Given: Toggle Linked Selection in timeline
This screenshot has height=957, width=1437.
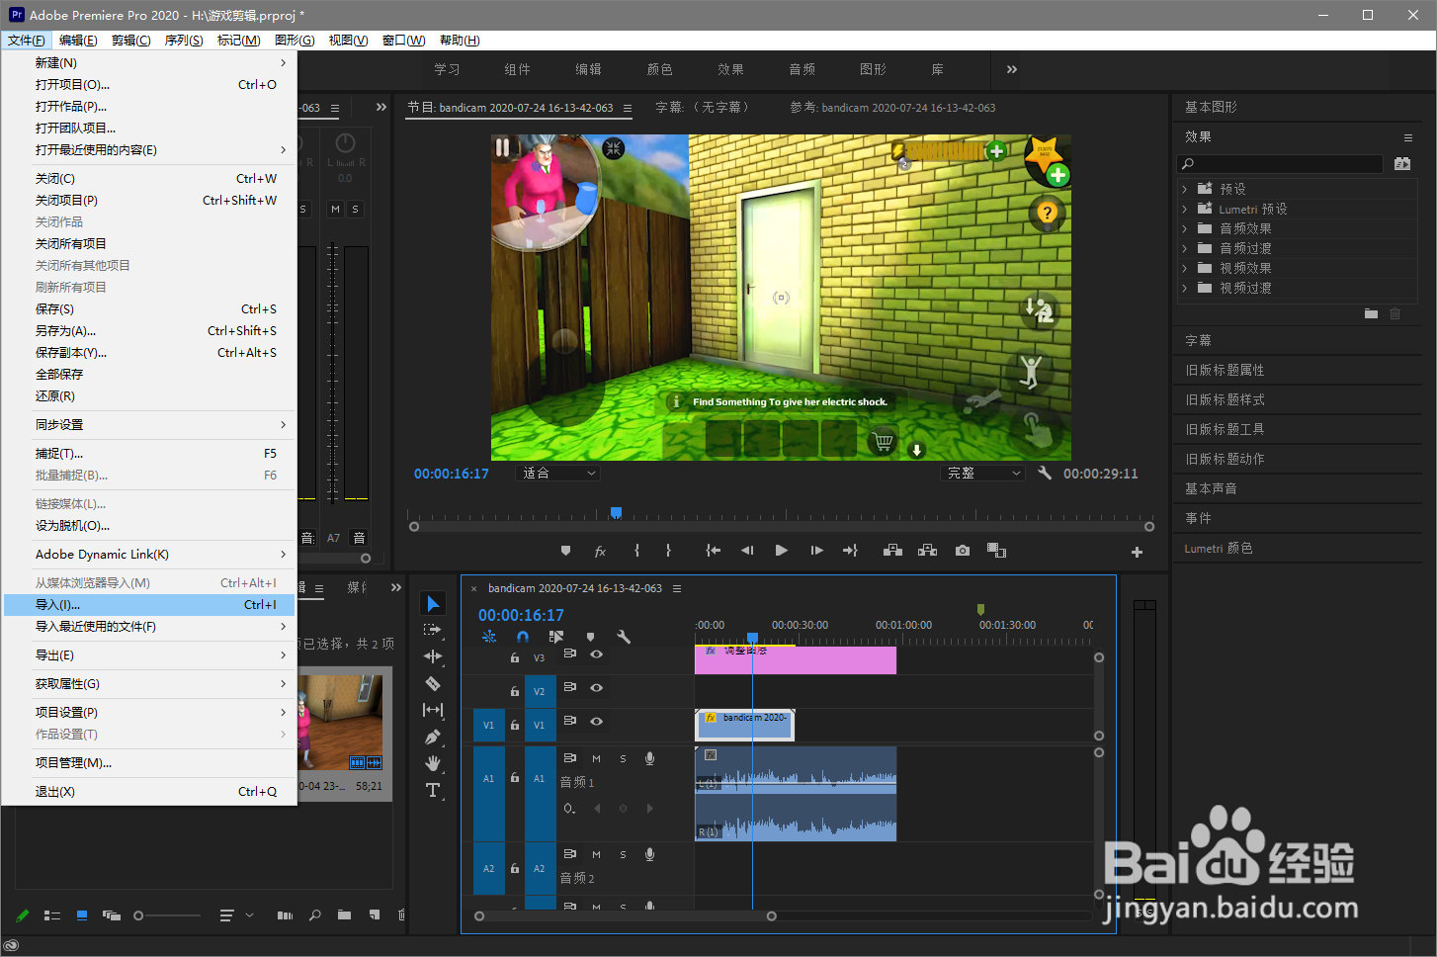Looking at the screenshot, I should pos(556,637).
